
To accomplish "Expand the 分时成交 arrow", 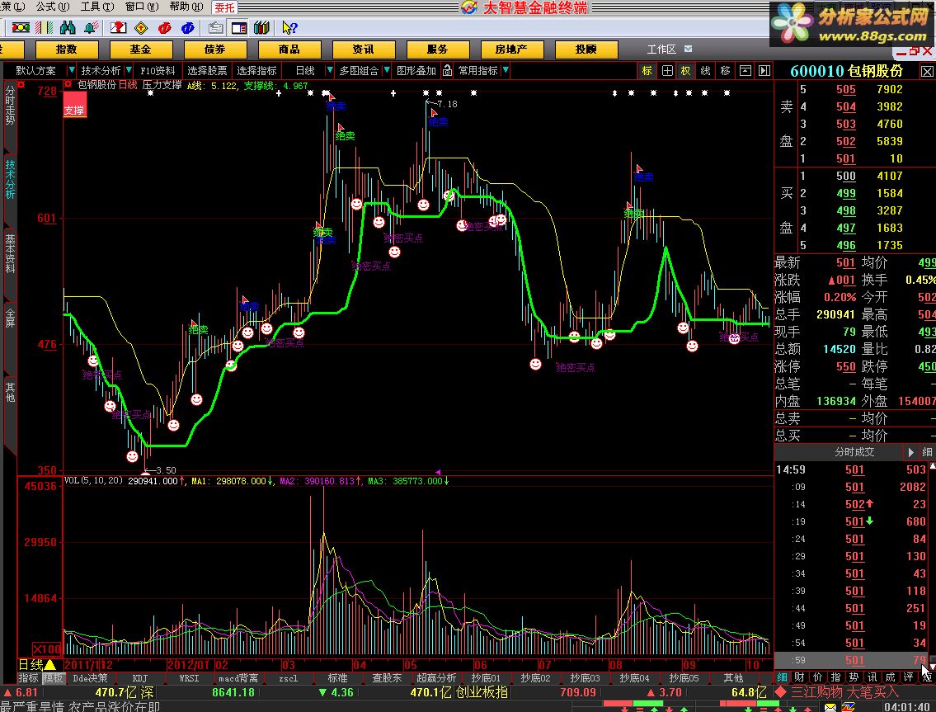I will click(911, 452).
